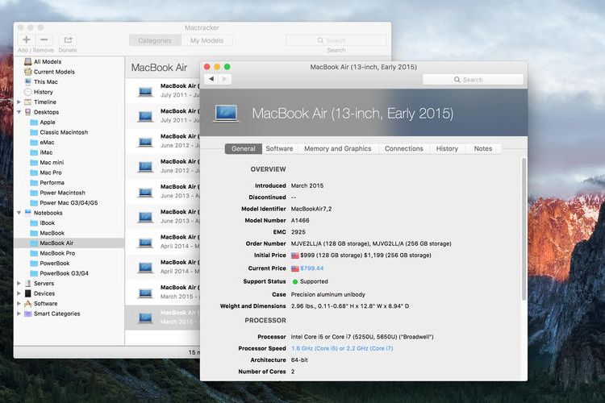
Task: Switch to the Connections tab
Action: (x=403, y=148)
